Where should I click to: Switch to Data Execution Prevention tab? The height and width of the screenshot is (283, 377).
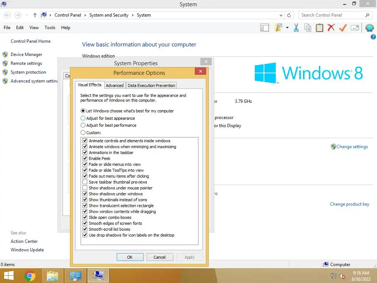[151, 85]
